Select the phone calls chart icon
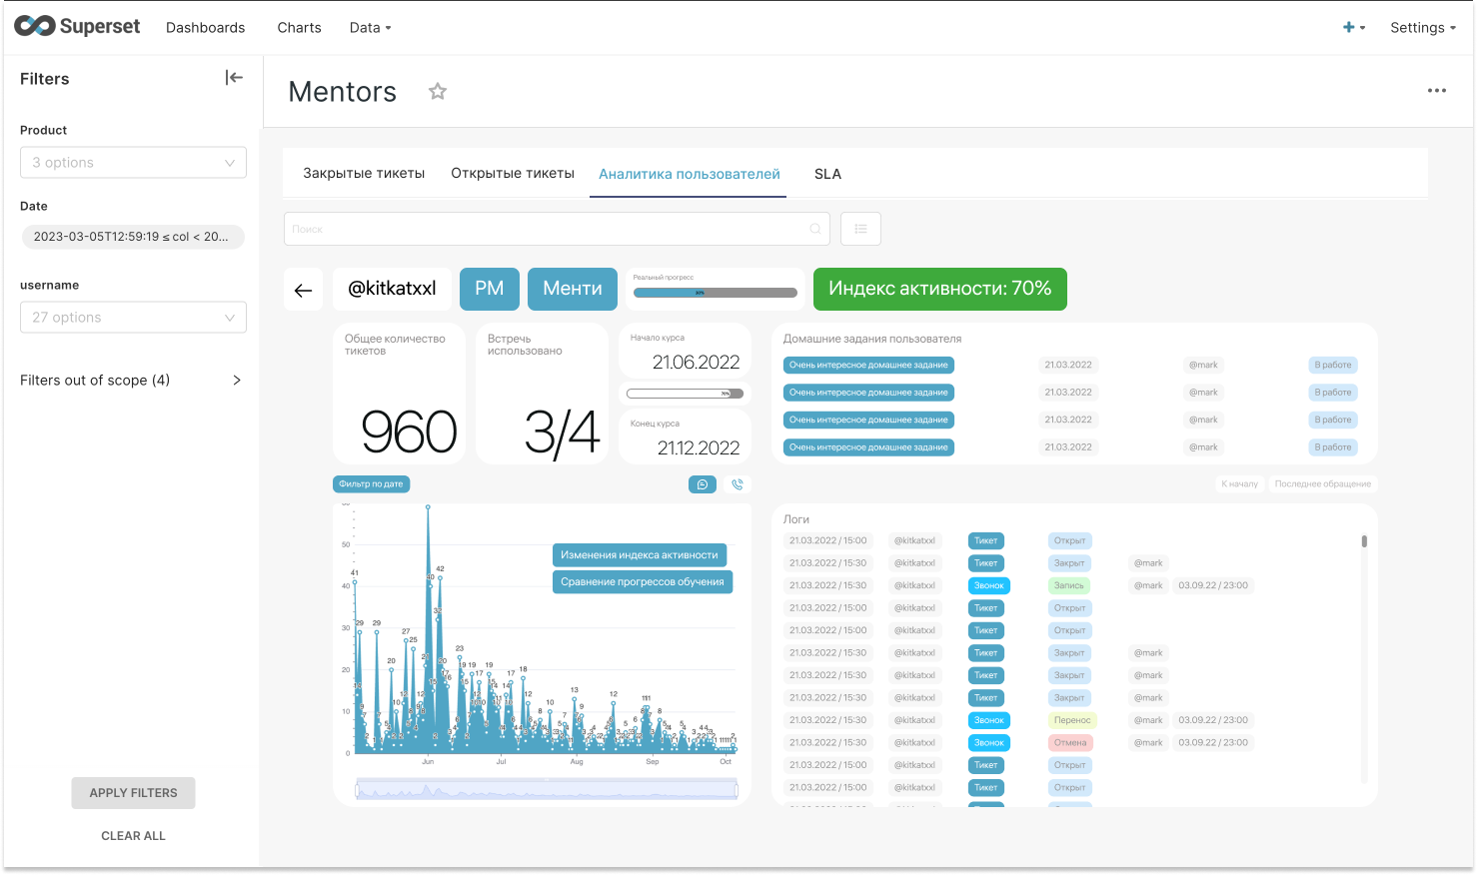 point(738,484)
